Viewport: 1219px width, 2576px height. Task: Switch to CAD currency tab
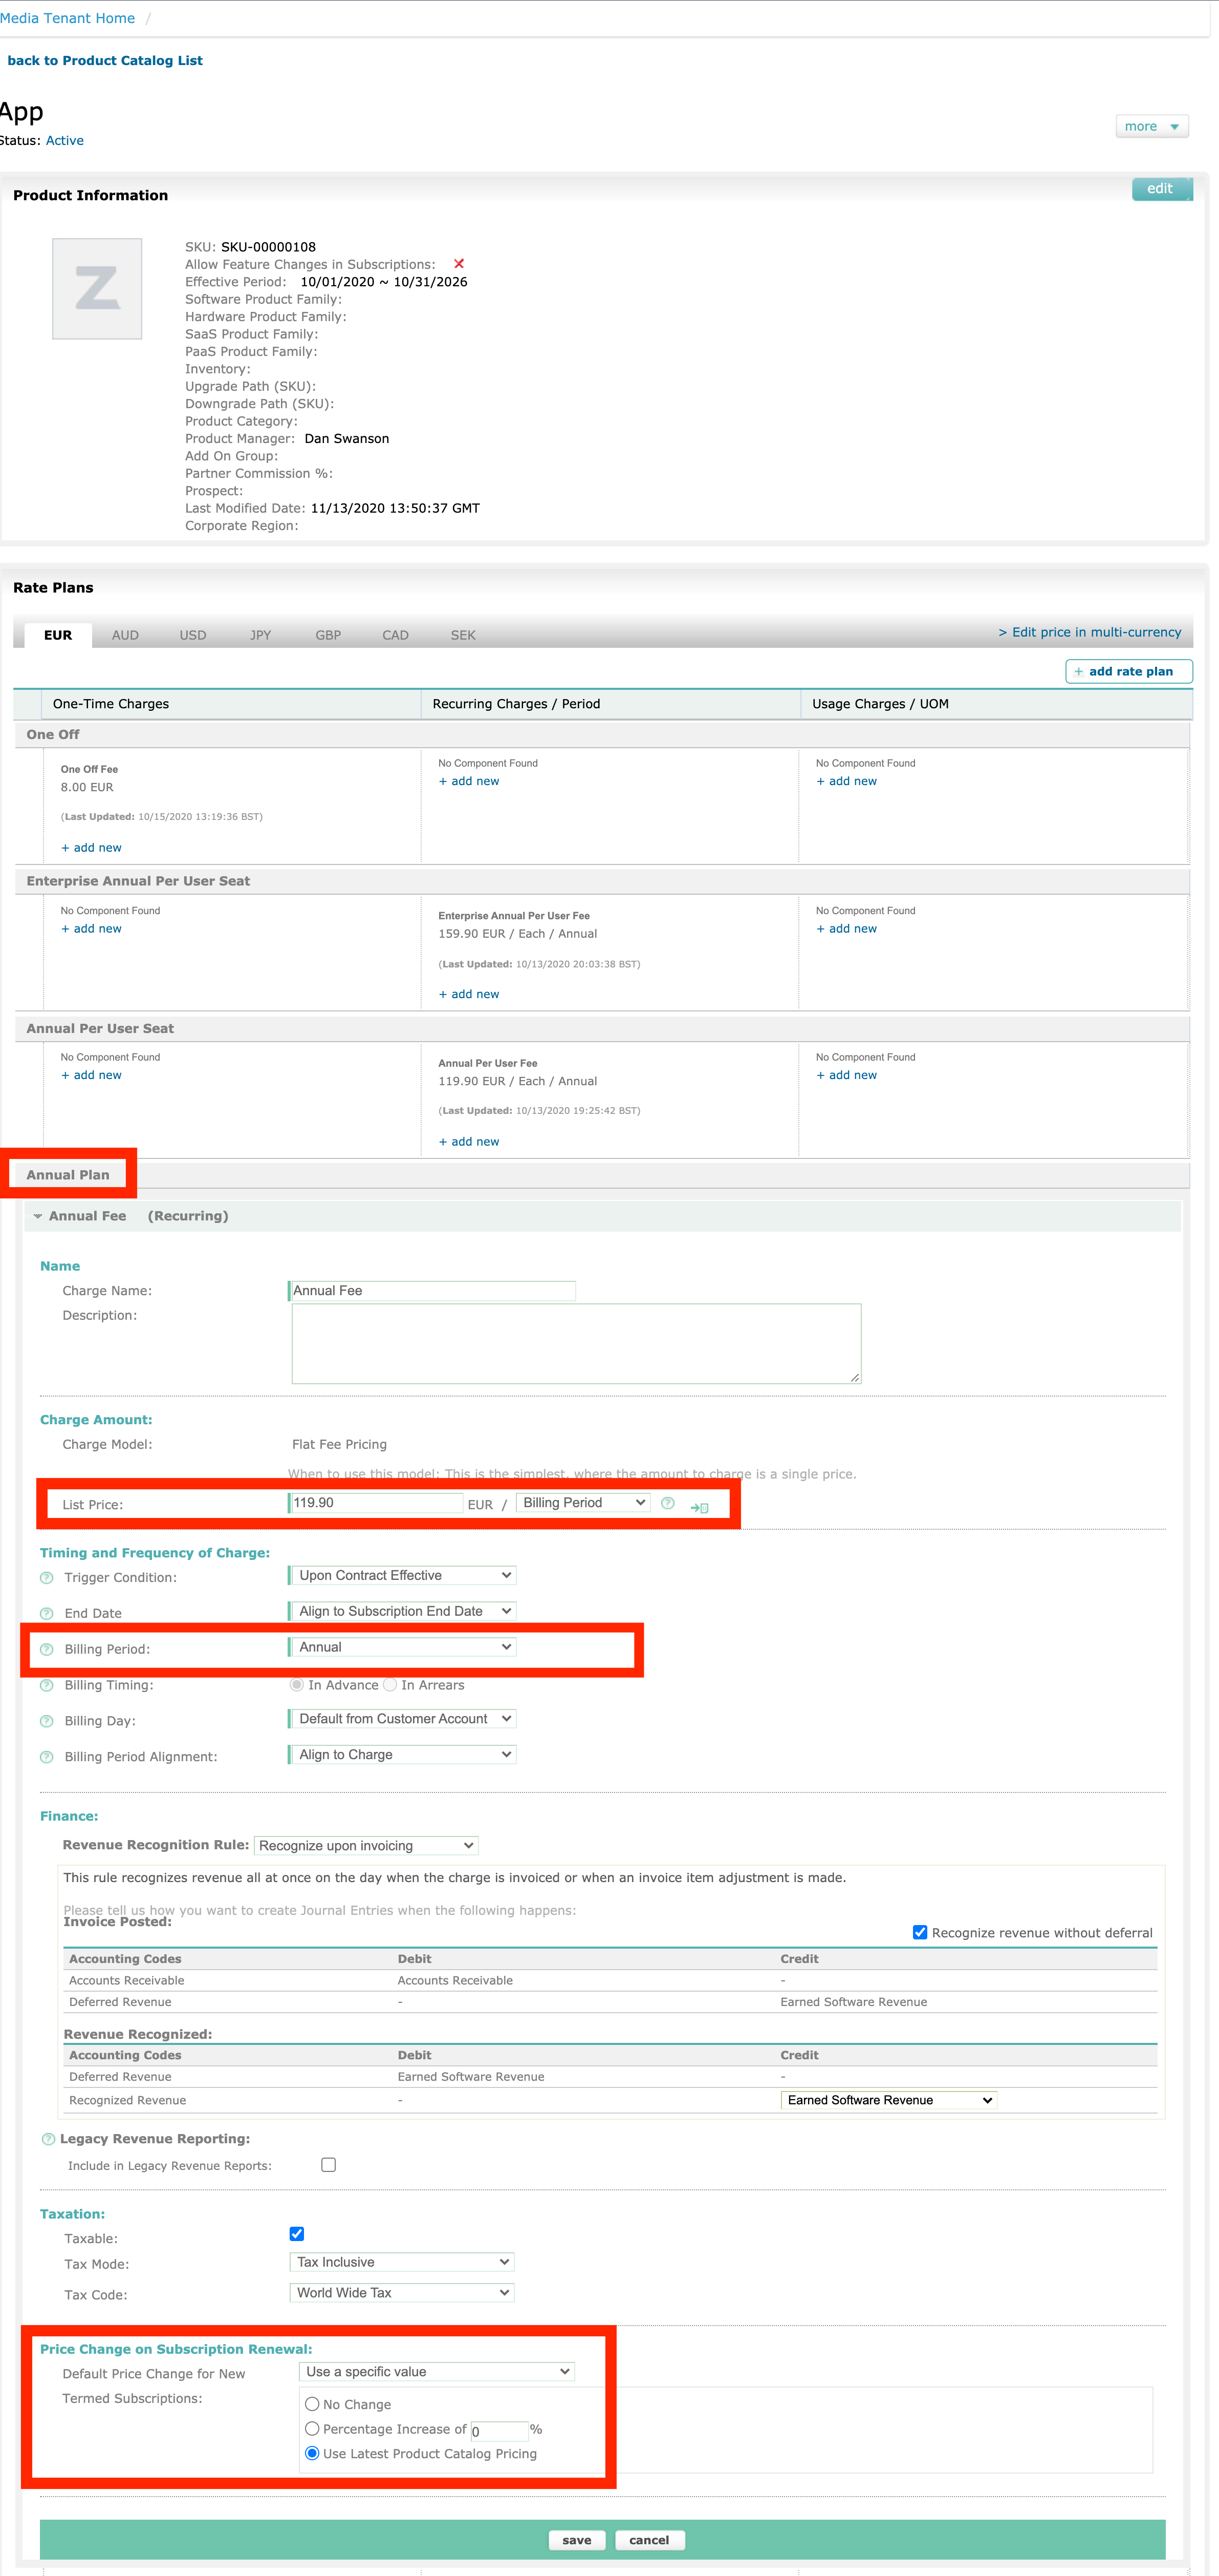click(396, 635)
